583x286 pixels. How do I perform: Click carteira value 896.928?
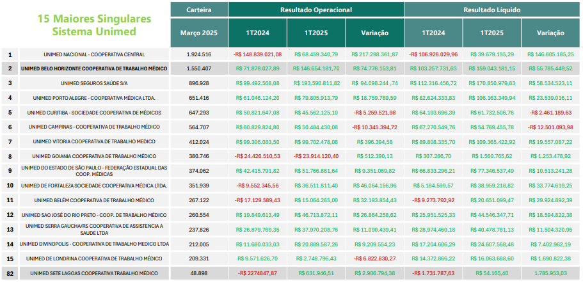pos(199,83)
